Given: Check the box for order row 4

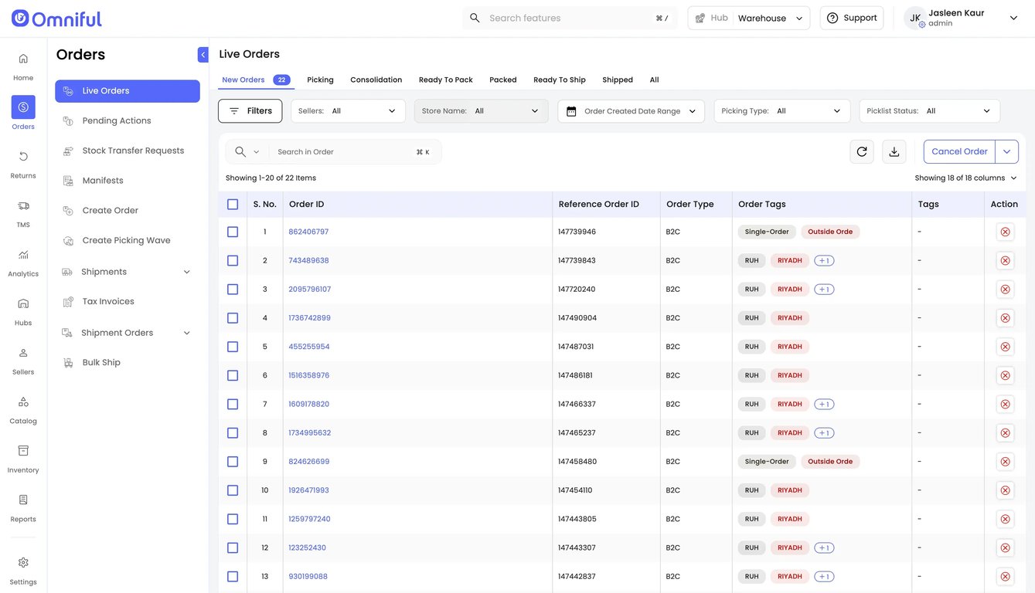Looking at the screenshot, I should [x=233, y=318].
